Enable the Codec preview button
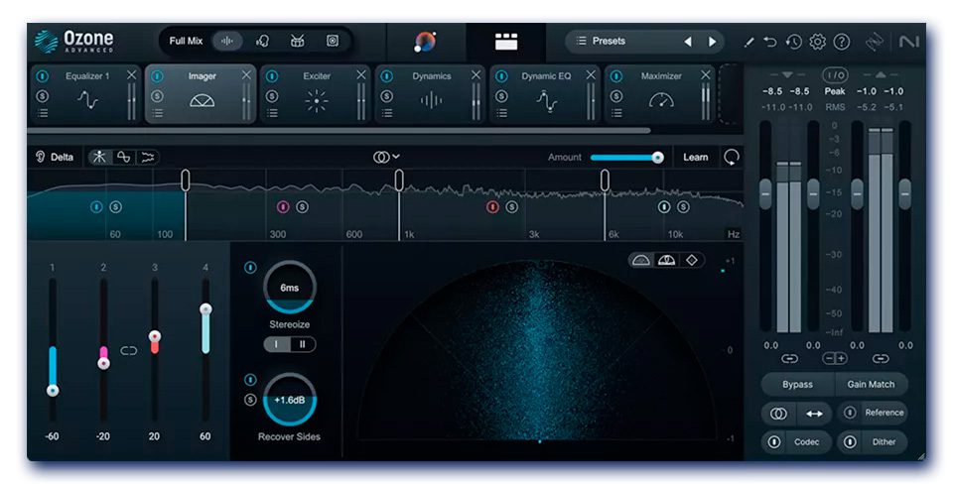The image size is (953, 484). click(797, 442)
